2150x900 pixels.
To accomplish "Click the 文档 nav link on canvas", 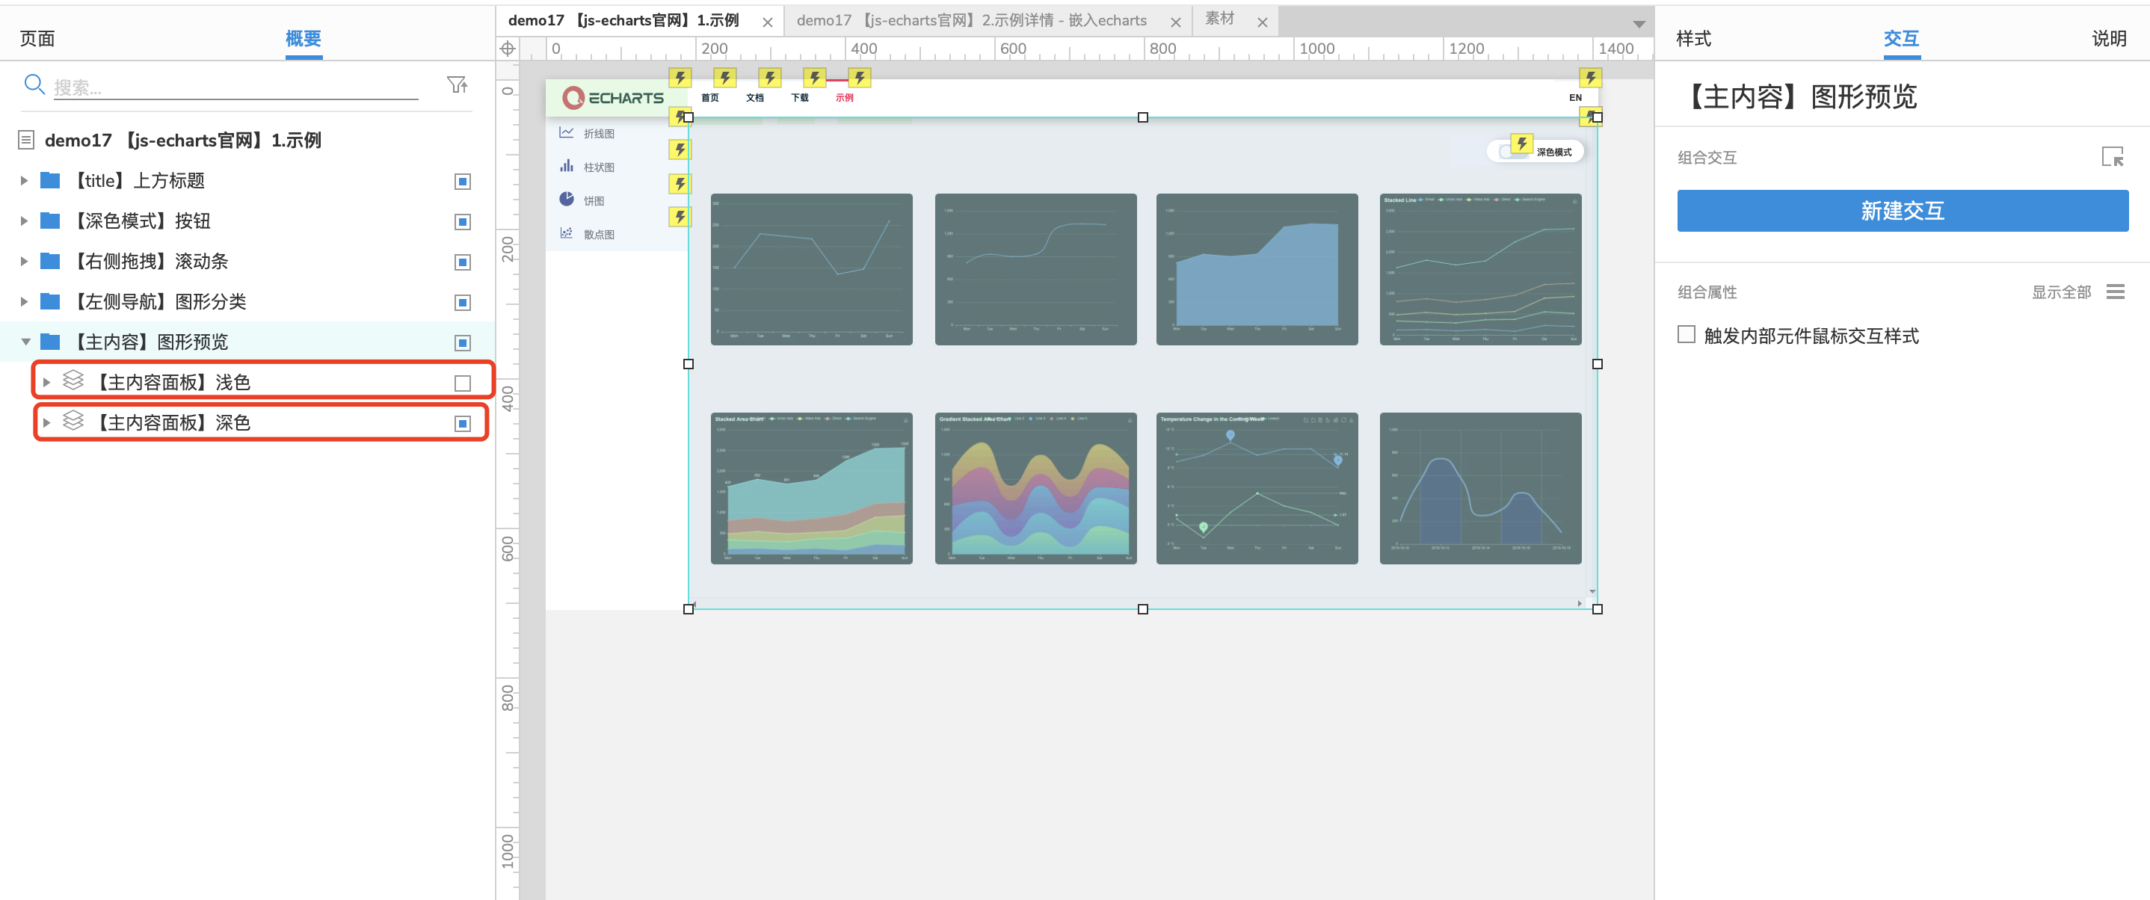I will pyautogui.click(x=754, y=98).
